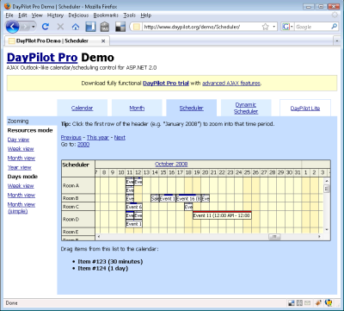Click the URL address field
Viewport: 344px width, 311px height.
[x=200, y=27]
